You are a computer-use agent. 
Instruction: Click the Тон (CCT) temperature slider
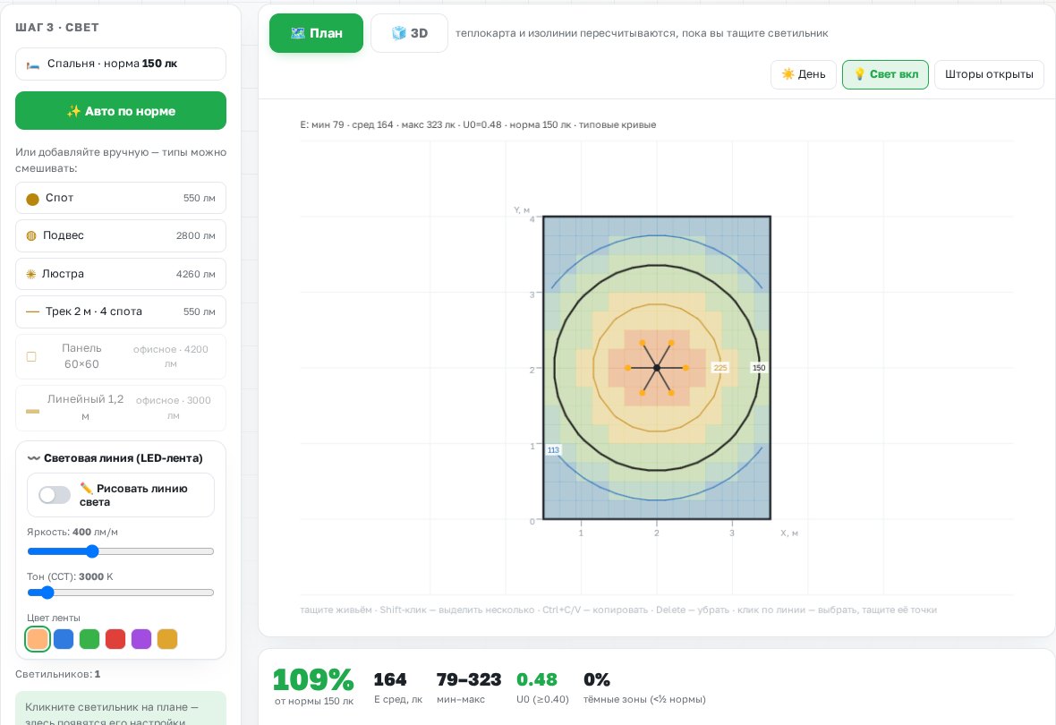click(x=121, y=593)
